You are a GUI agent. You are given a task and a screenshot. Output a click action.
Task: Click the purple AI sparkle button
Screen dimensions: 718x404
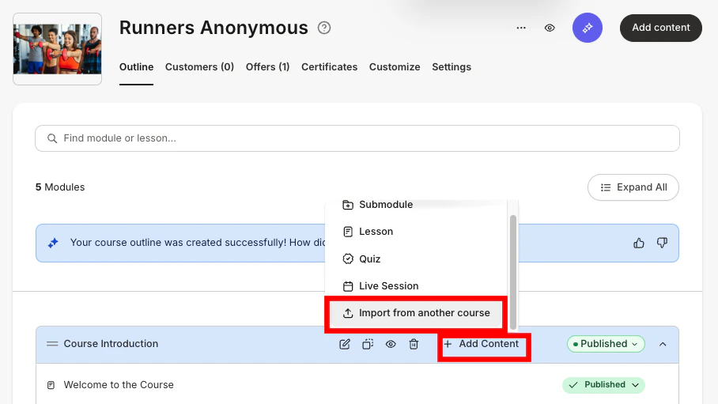pyautogui.click(x=587, y=28)
